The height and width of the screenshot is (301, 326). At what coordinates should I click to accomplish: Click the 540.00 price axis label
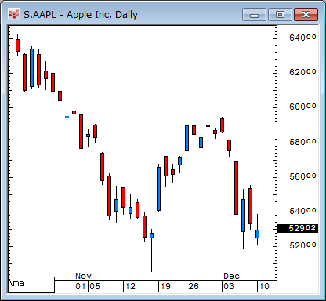(x=302, y=211)
